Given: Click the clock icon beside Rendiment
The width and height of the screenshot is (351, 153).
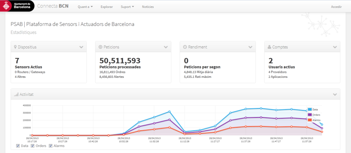Looking at the screenshot, I should [185, 47].
